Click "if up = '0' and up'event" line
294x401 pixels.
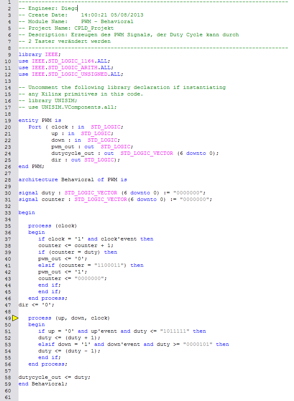click(x=122, y=331)
